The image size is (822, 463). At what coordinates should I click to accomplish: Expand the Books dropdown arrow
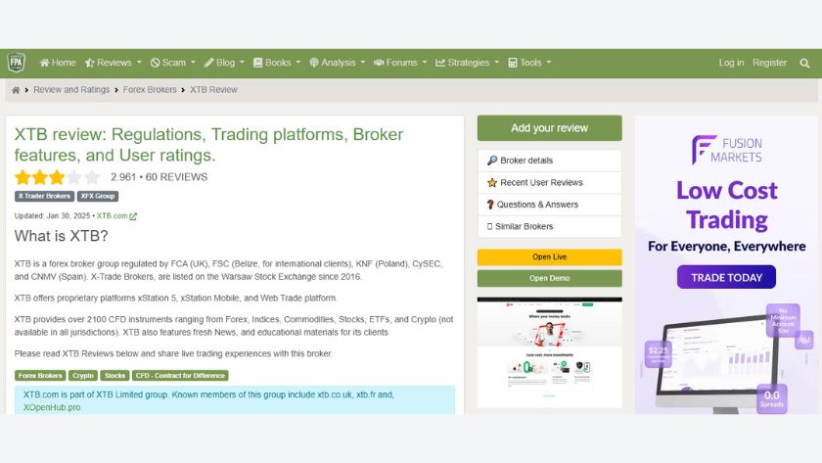coord(298,63)
